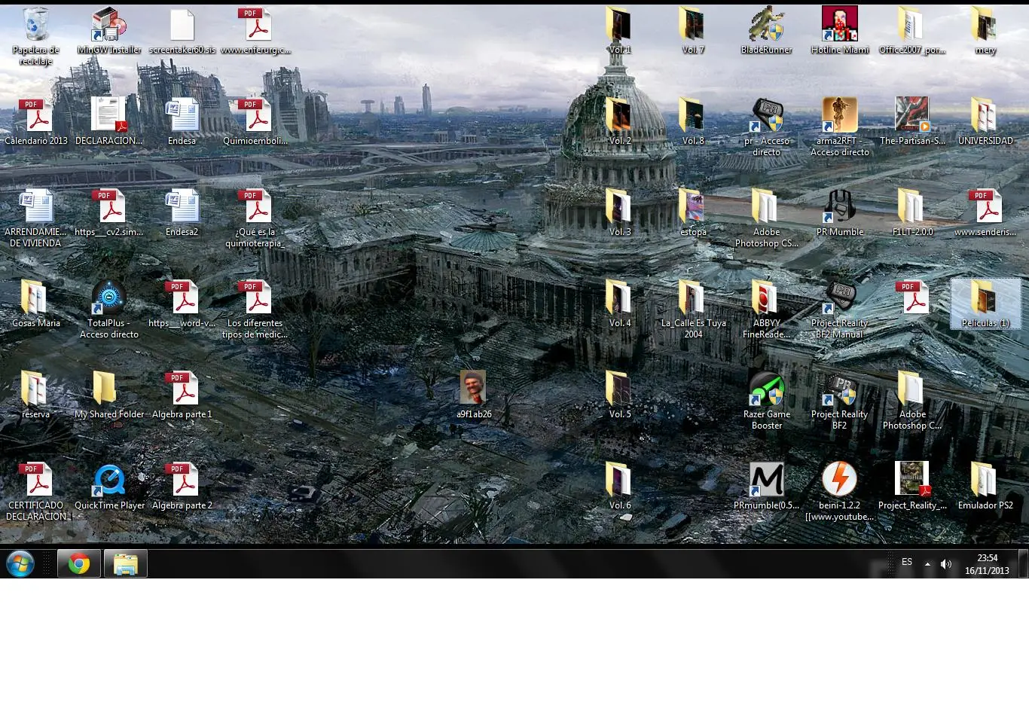Select the https___word-v... PDF file

click(x=182, y=304)
